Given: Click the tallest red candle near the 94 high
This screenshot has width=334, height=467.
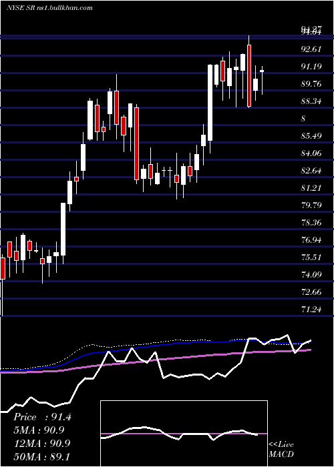Looking at the screenshot, I should (249, 71).
